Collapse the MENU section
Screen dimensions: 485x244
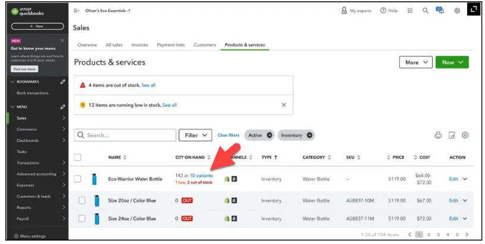coord(12,107)
